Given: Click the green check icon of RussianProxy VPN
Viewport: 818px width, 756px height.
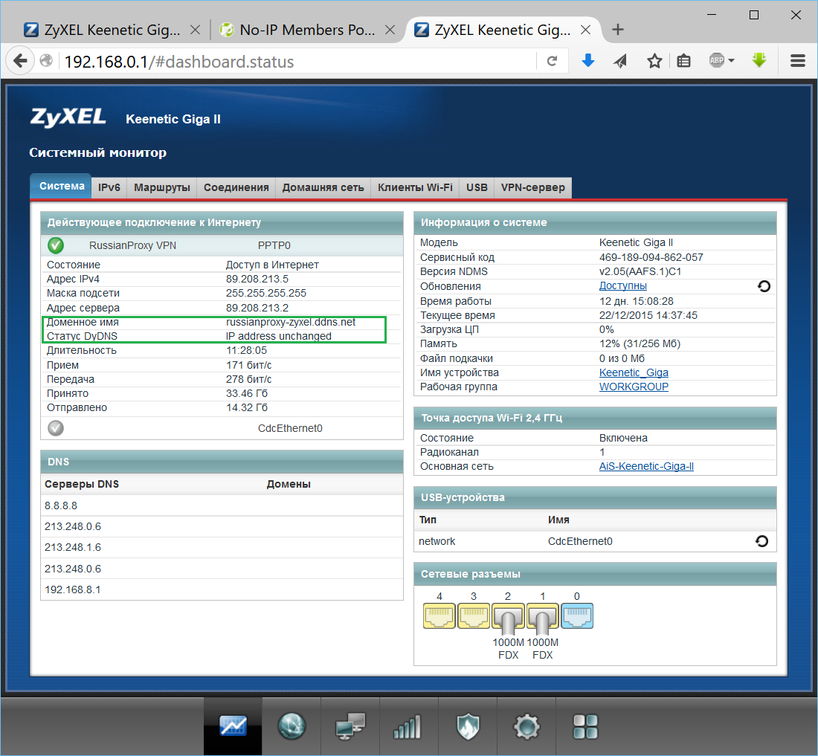Looking at the screenshot, I should (56, 245).
